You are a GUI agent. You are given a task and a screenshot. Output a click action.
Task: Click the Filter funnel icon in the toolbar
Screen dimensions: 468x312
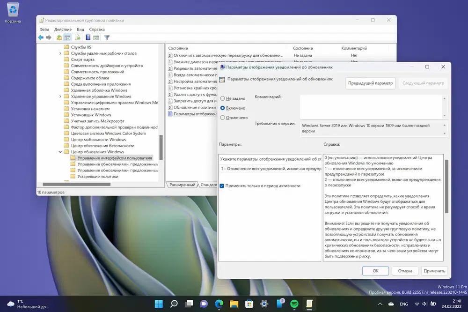[x=107, y=37]
